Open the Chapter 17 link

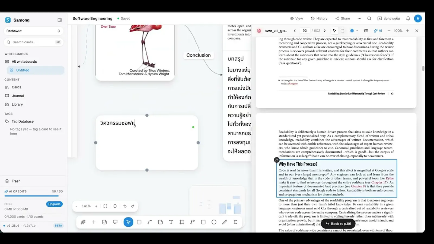point(379,182)
